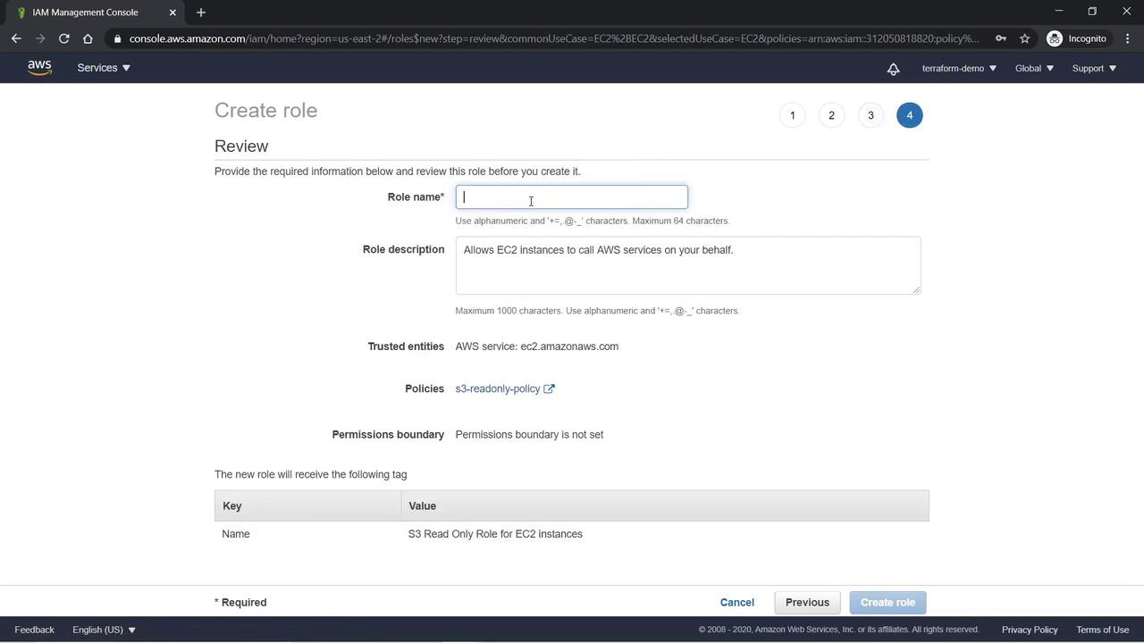Open the s3-readonly-policy link

[498, 388]
